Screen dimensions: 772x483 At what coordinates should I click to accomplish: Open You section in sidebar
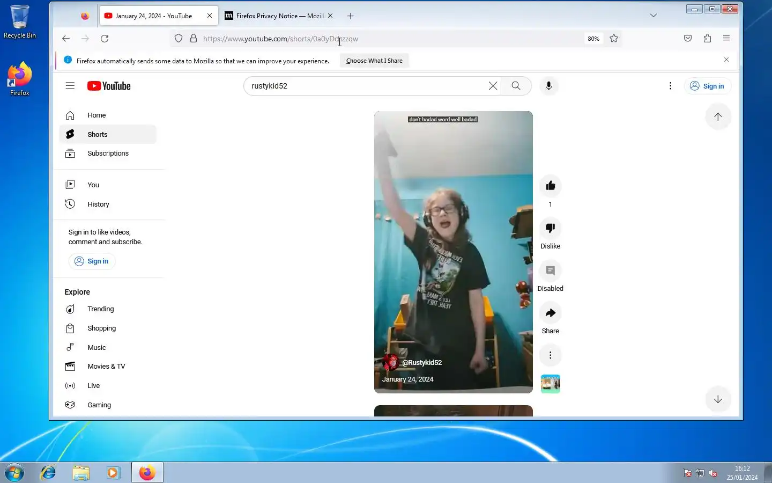coord(108,185)
